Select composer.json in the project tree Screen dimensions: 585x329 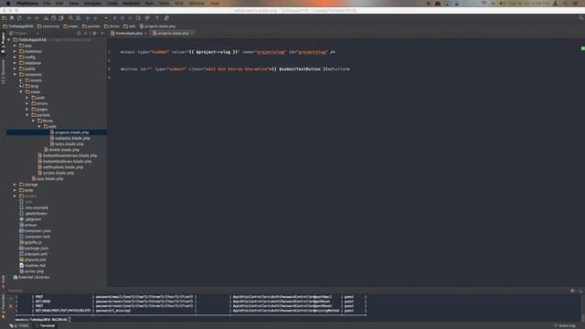pyautogui.click(x=35, y=231)
